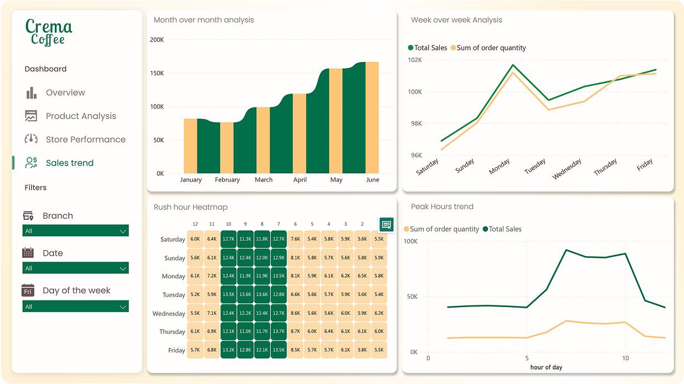
Task: Click the Sunday 12.0K heatmap cell
Action: [x=262, y=258]
